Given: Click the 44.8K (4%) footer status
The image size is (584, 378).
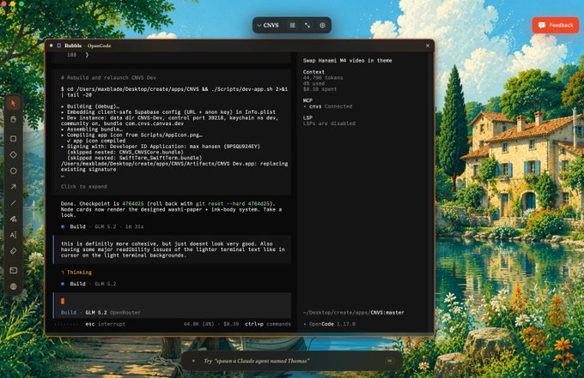Looking at the screenshot, I should coord(198,324).
